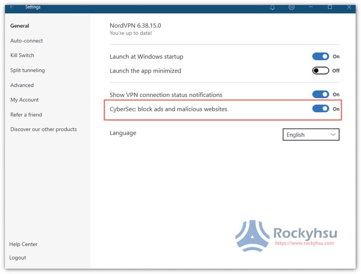Select the General settings section

pyautogui.click(x=20, y=26)
